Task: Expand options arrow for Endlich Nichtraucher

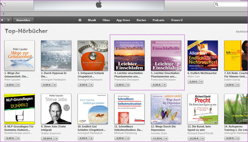Action: coord(201,81)
